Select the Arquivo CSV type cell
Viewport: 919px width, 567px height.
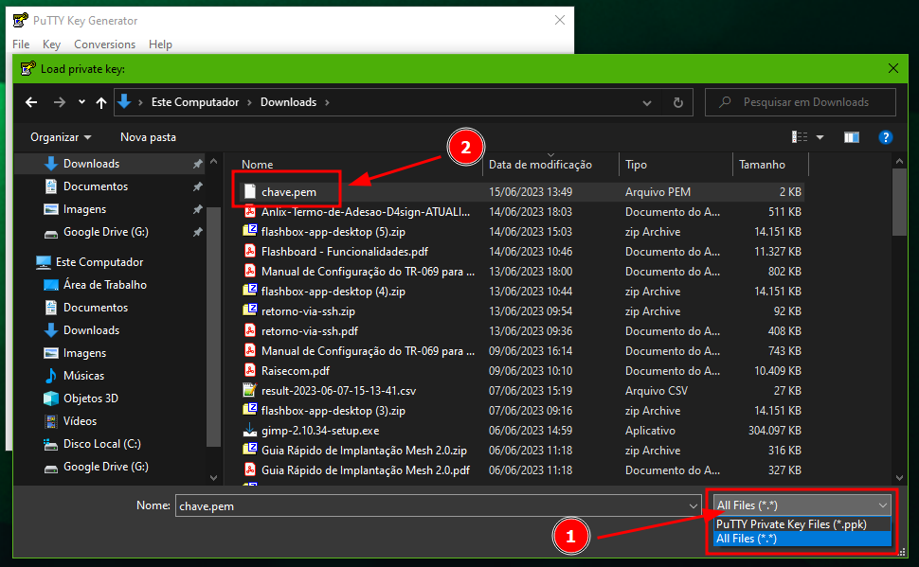pos(657,391)
